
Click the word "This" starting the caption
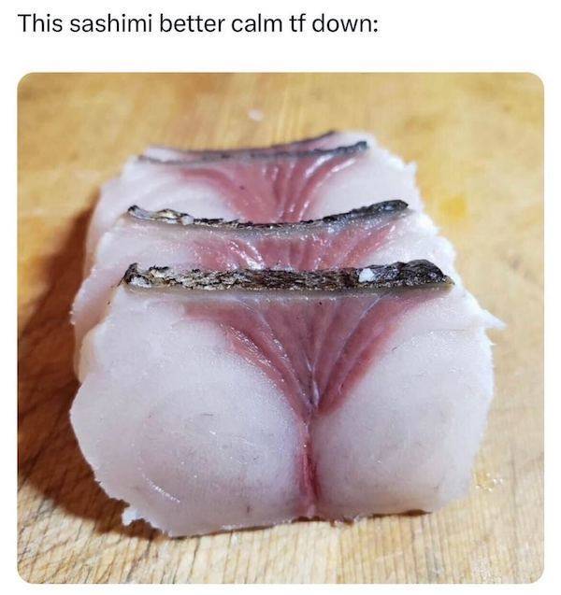coord(40,23)
